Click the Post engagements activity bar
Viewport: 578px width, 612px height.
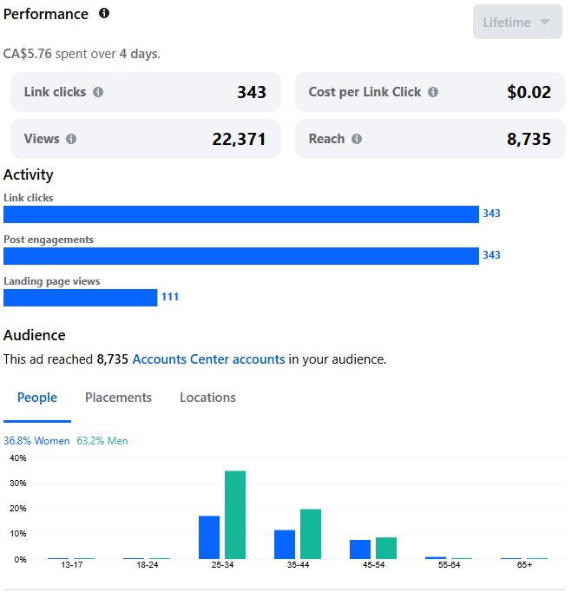click(241, 256)
